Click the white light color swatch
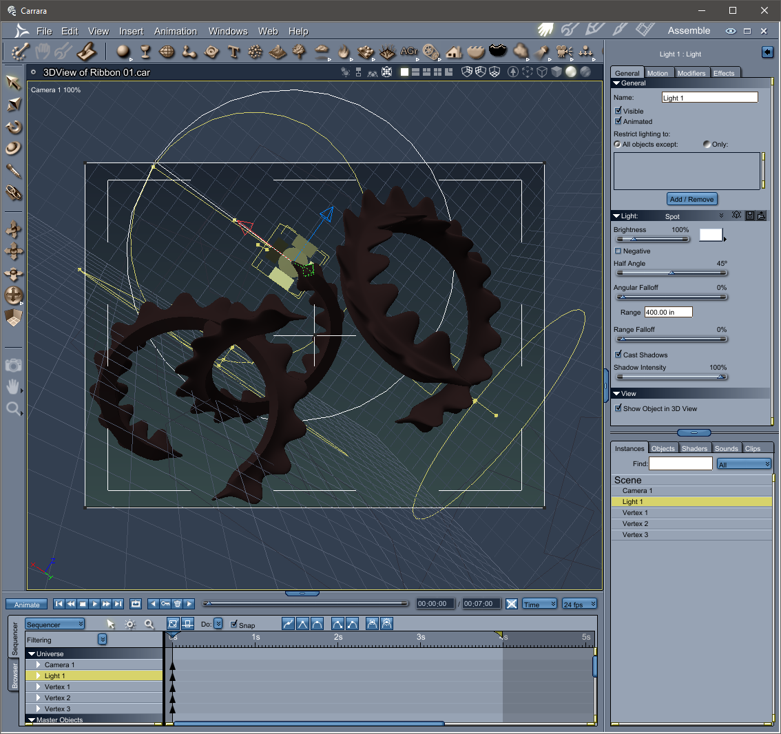 [710, 235]
